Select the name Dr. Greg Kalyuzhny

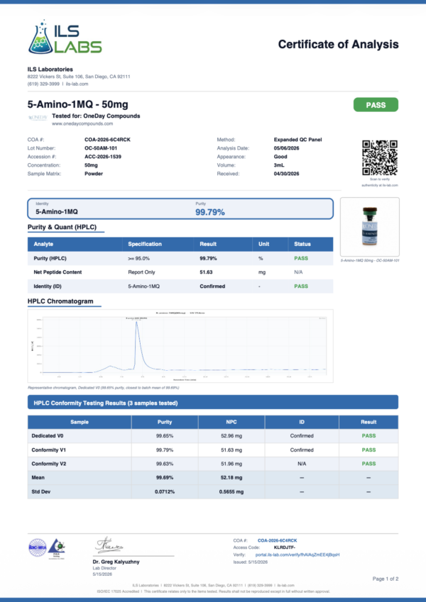(116, 562)
